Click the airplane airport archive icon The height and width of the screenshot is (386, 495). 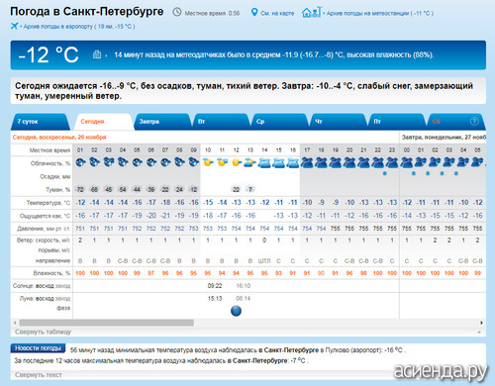click(14, 26)
